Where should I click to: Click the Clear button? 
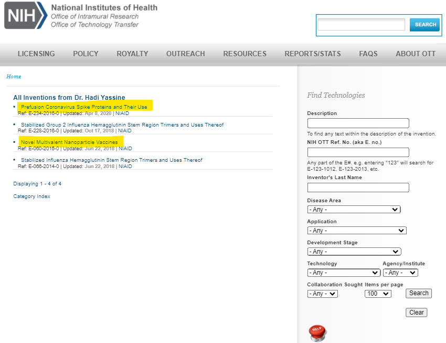417,313
